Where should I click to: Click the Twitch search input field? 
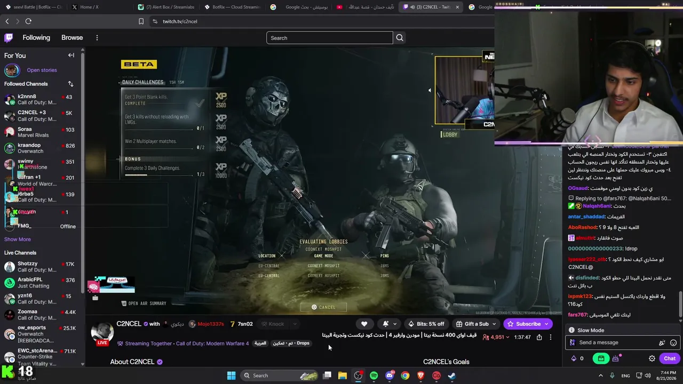click(329, 38)
